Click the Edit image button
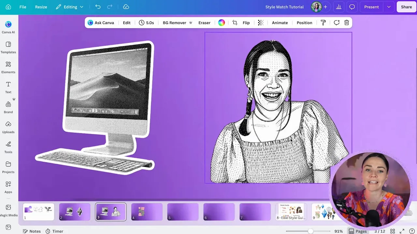The width and height of the screenshot is (417, 234). point(127,23)
